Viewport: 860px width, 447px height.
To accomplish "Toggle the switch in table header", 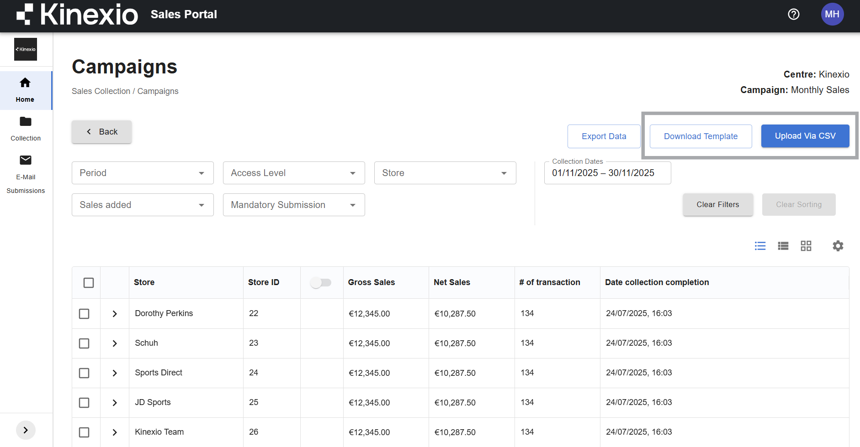I will click(x=321, y=283).
